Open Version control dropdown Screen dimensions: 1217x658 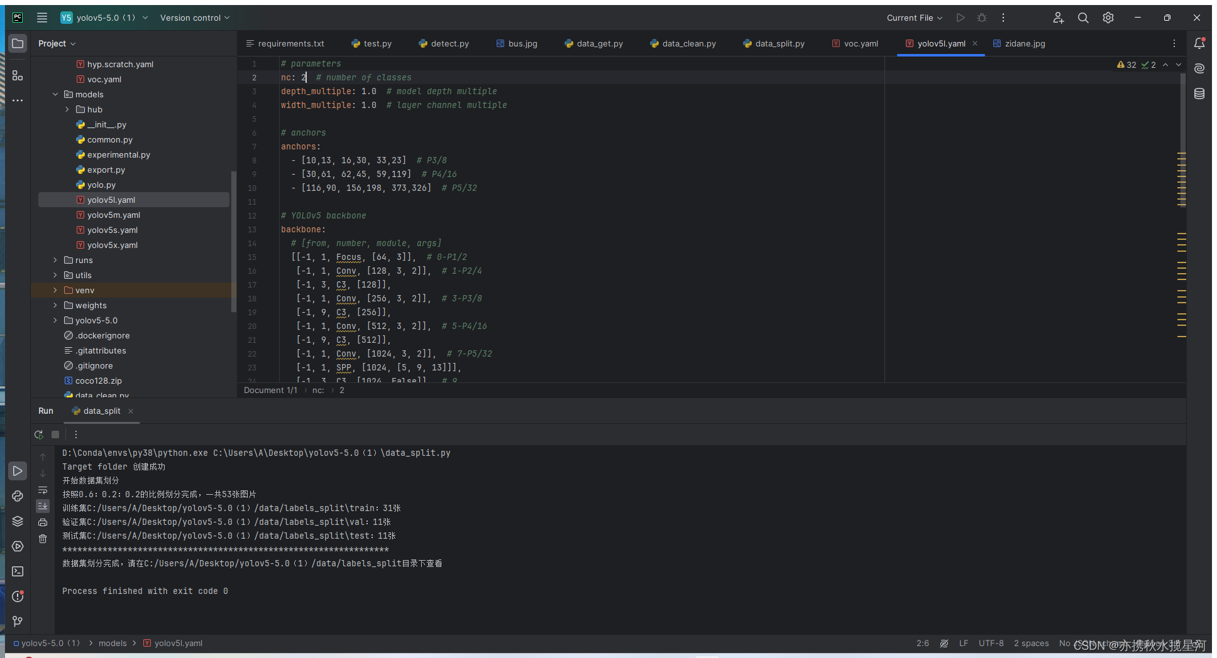click(x=195, y=18)
